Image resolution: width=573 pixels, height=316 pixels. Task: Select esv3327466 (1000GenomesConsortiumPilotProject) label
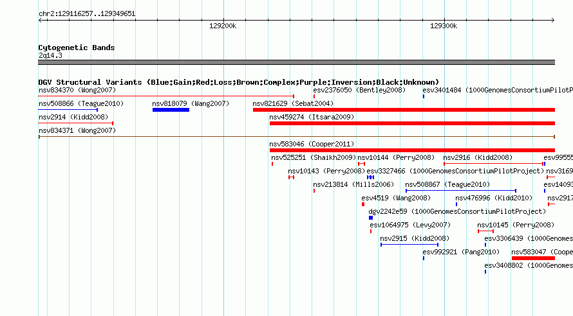[455, 171]
